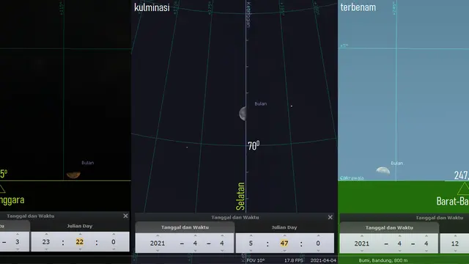Click the highlighted minute field 22
Screen dimensions: 469x264
click(x=80, y=242)
